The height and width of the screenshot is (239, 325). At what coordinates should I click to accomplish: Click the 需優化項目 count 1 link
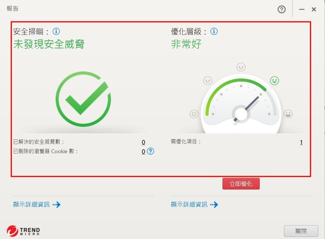click(301, 143)
